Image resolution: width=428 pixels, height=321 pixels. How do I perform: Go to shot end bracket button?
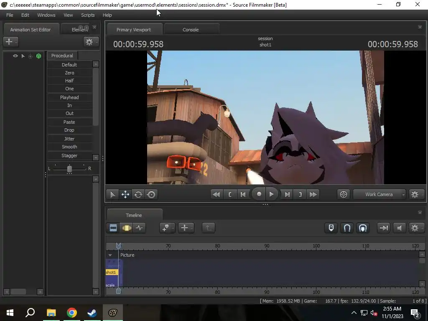pyautogui.click(x=300, y=194)
